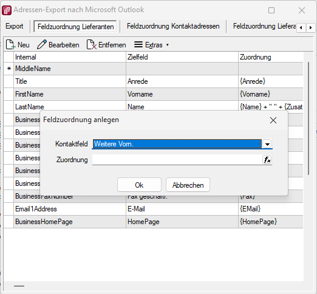Open the fx formula editor
Image resolution: width=317 pixels, height=294 pixels.
pyautogui.click(x=267, y=160)
